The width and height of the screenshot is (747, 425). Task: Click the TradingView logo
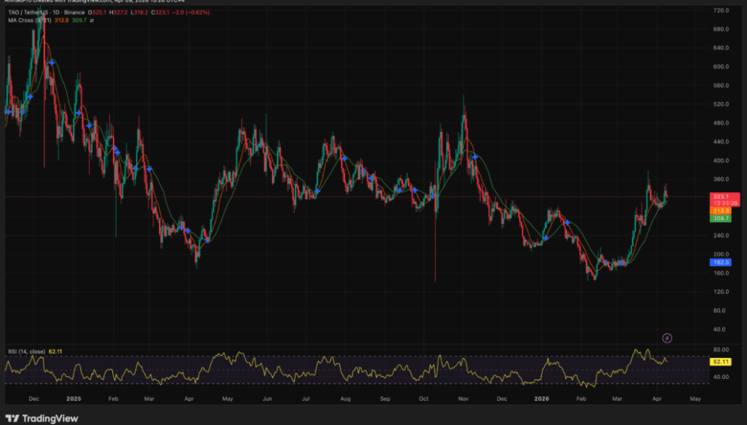(12, 418)
